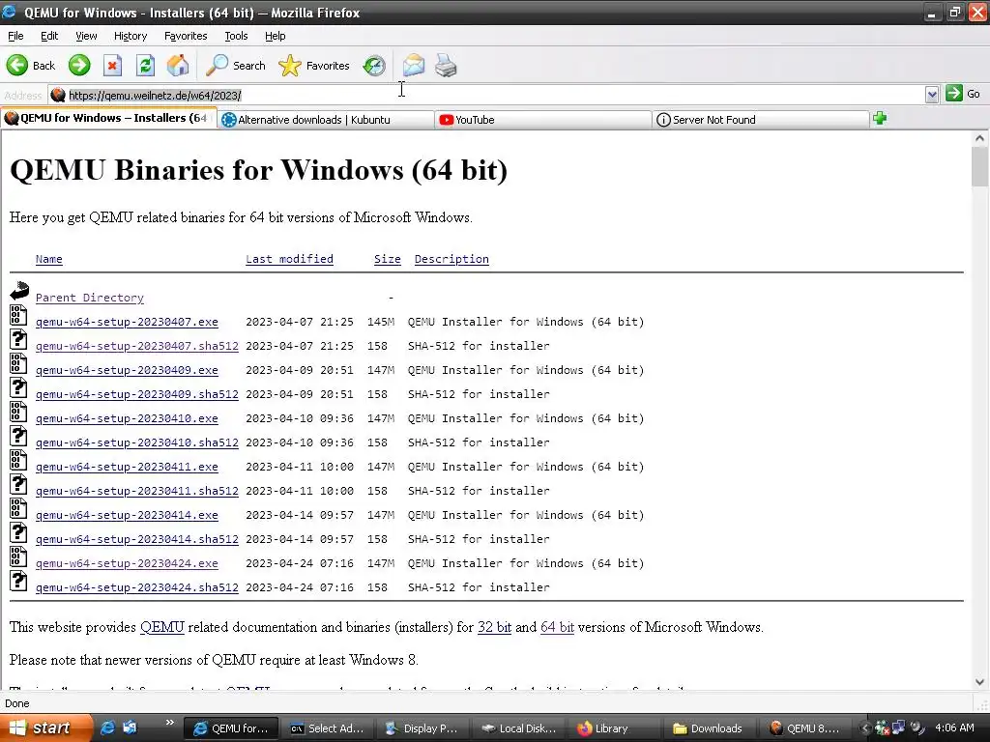Go to the home page icon
Screen dimensions: 990x742
click(x=178, y=65)
